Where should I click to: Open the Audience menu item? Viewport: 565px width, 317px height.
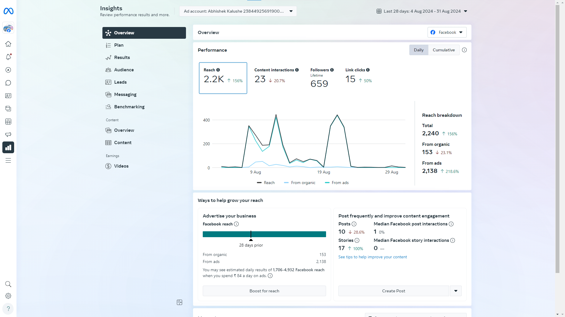pos(144,70)
